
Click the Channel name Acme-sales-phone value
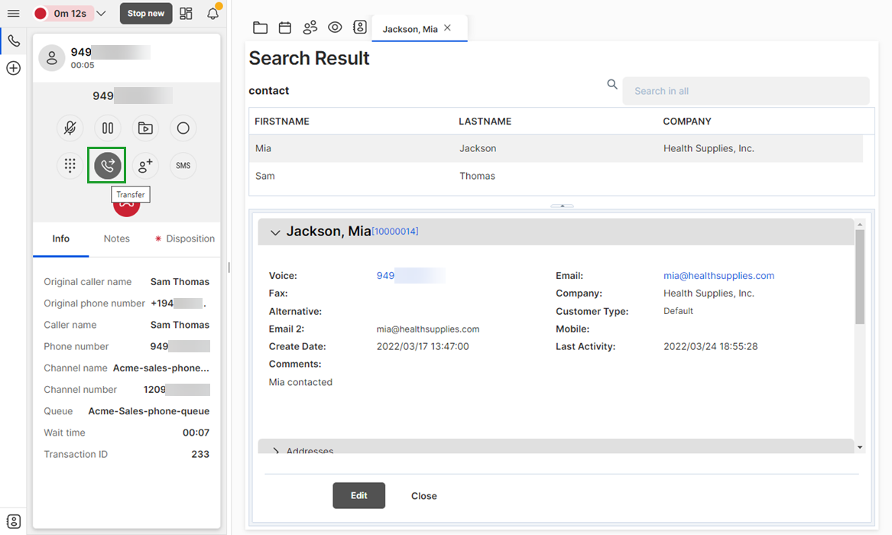point(161,368)
